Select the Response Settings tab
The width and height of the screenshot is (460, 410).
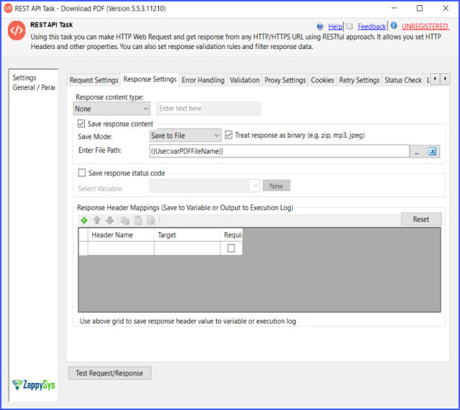click(150, 80)
